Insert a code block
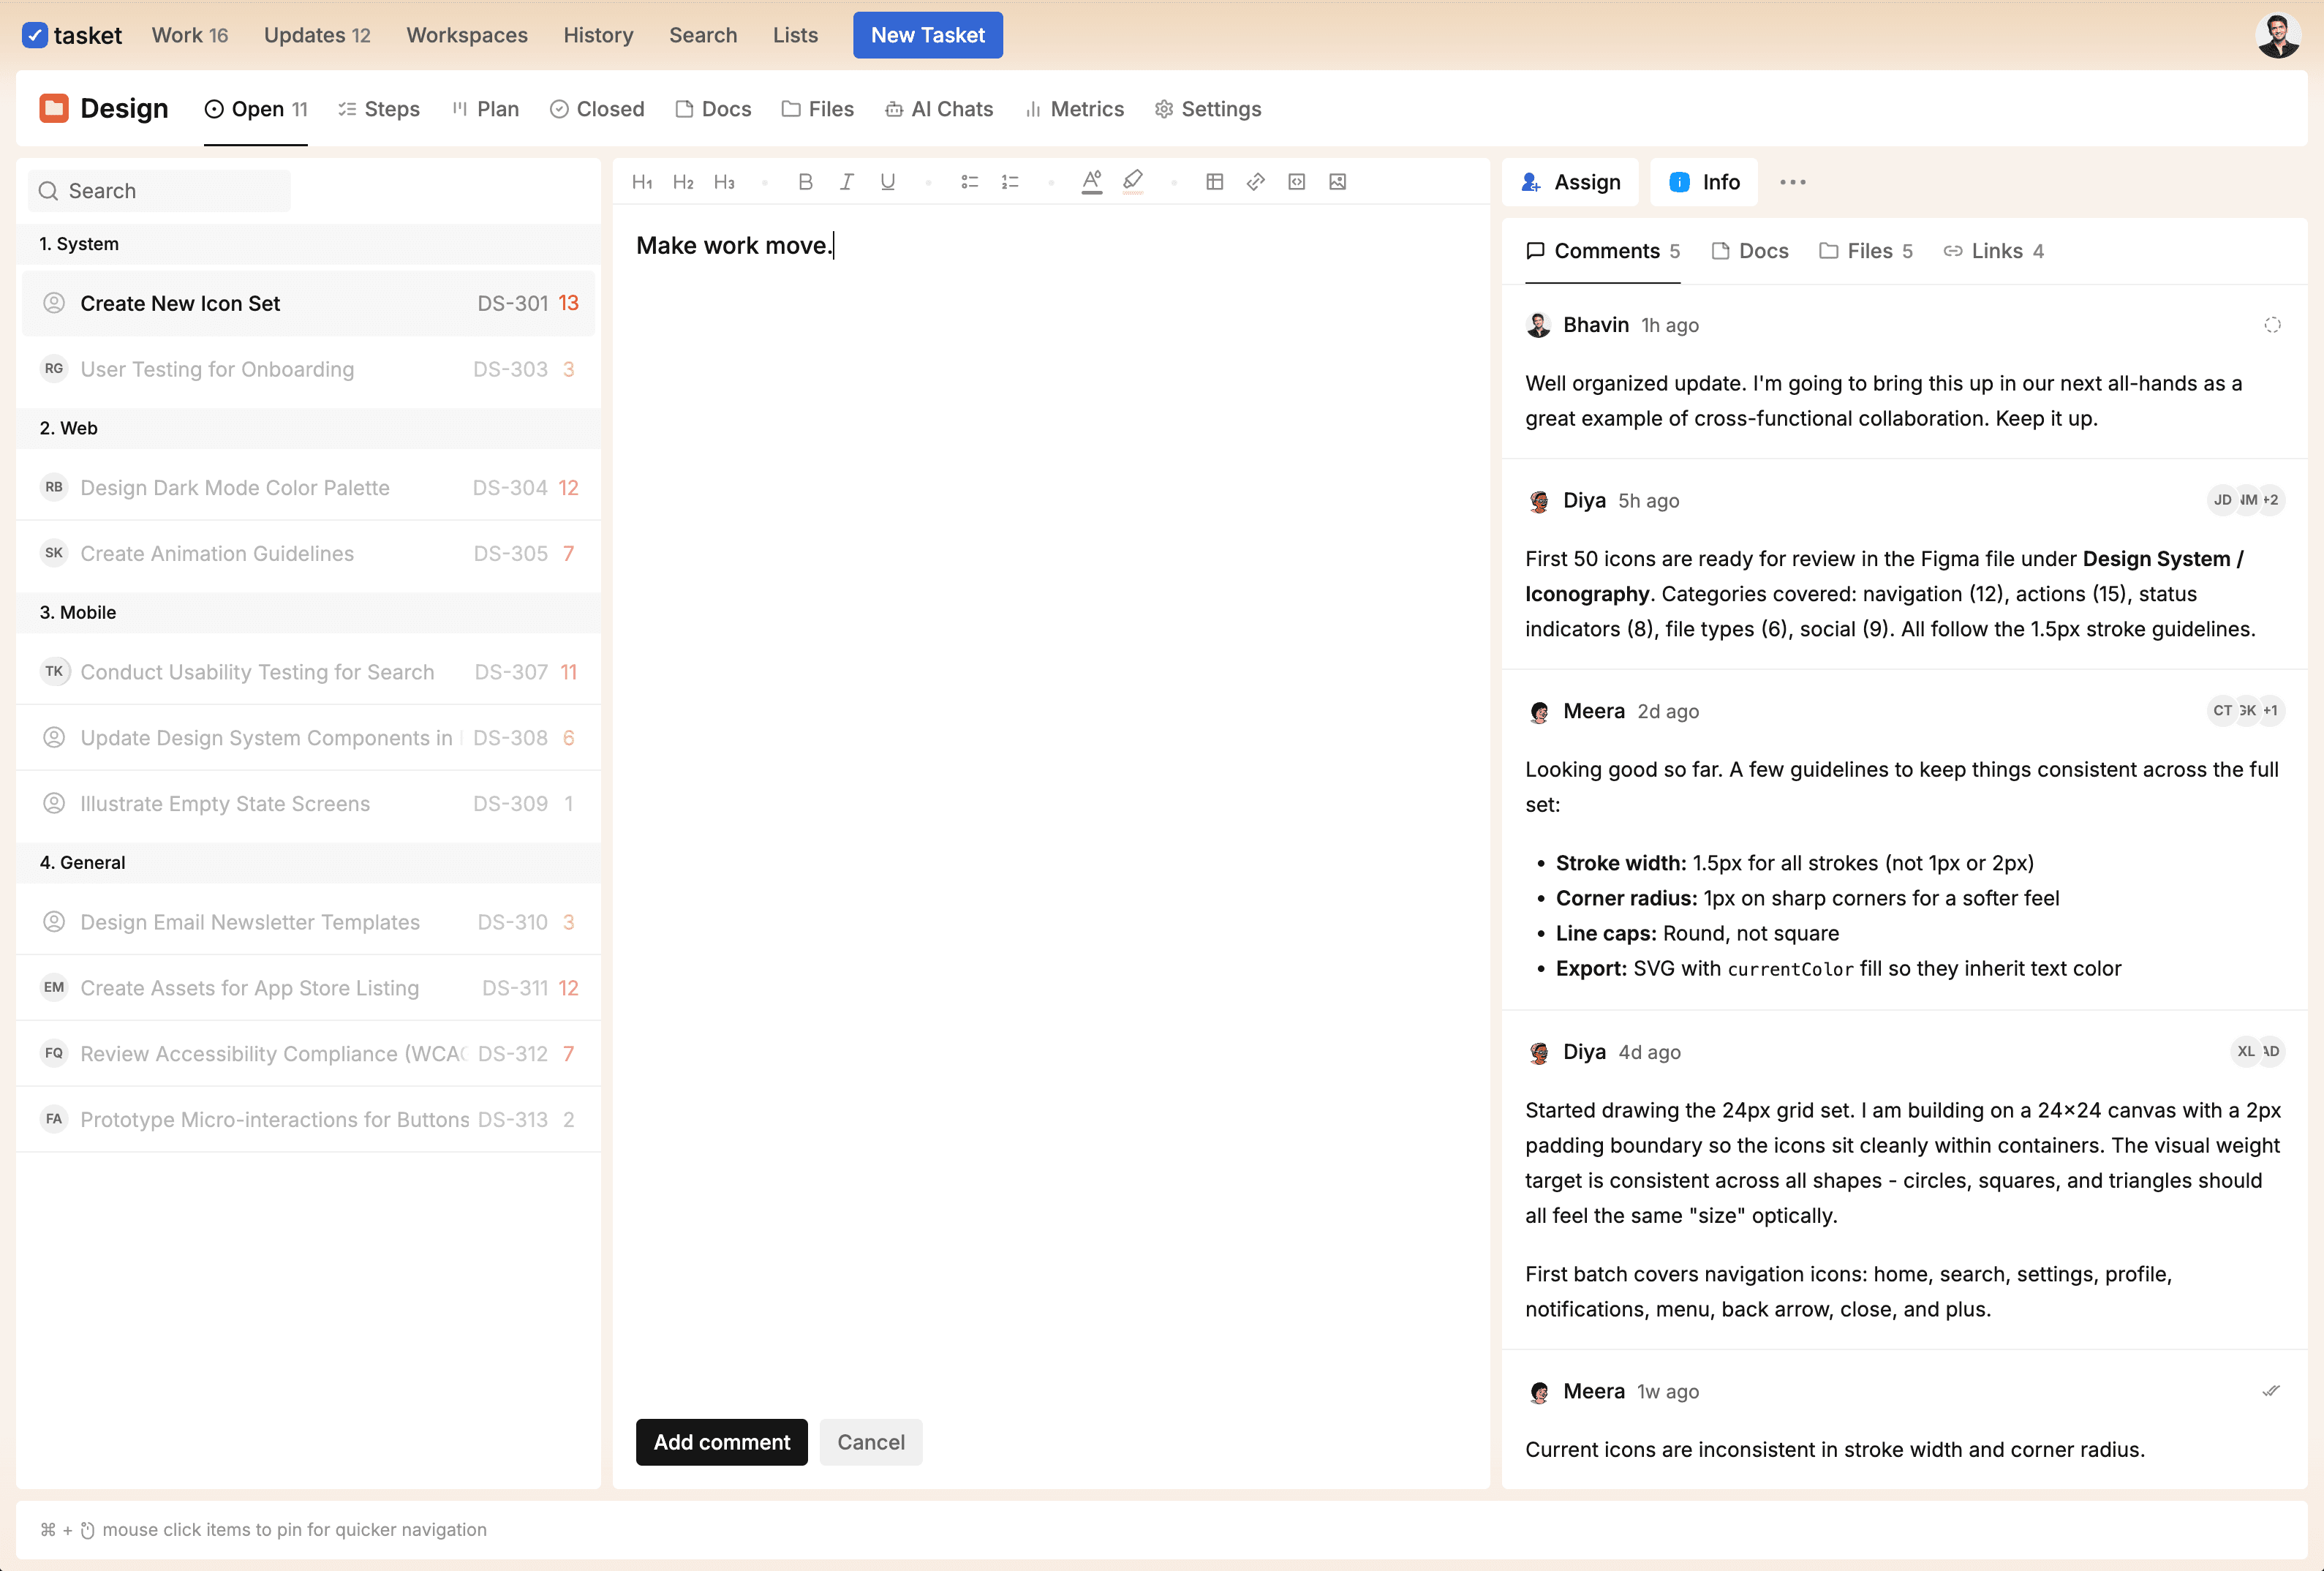Viewport: 2324px width, 1571px height. click(x=1296, y=182)
